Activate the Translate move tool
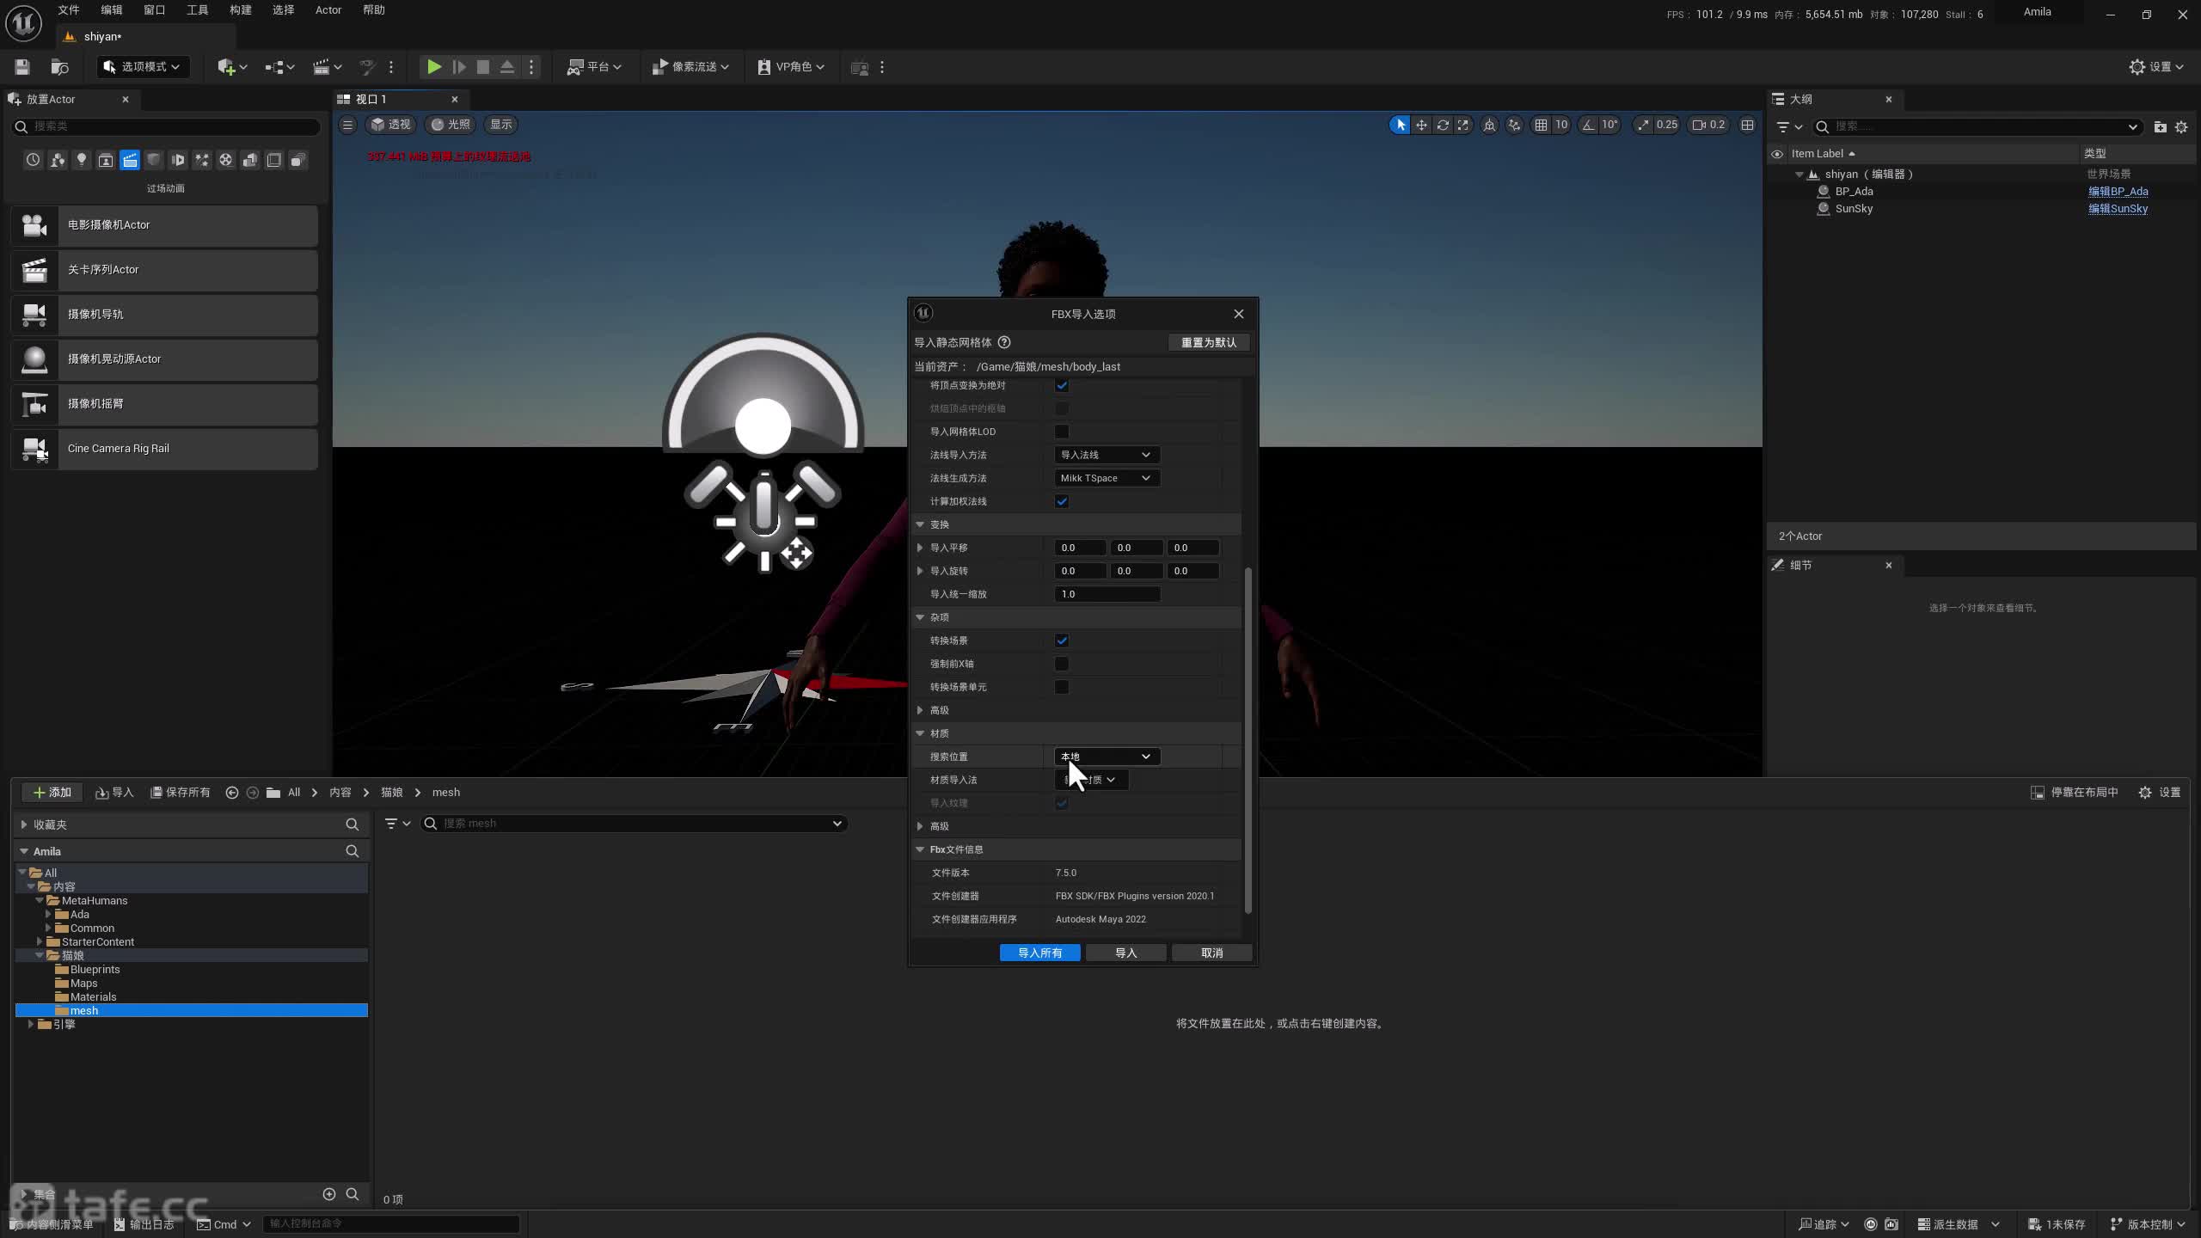 point(1421,125)
